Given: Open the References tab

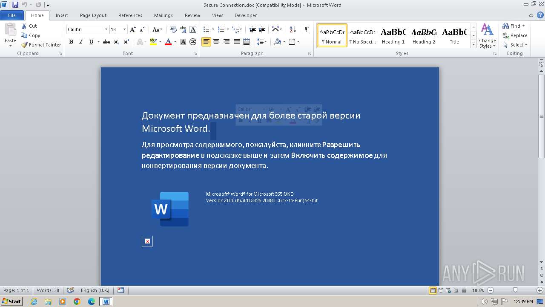Looking at the screenshot, I should coord(130,15).
